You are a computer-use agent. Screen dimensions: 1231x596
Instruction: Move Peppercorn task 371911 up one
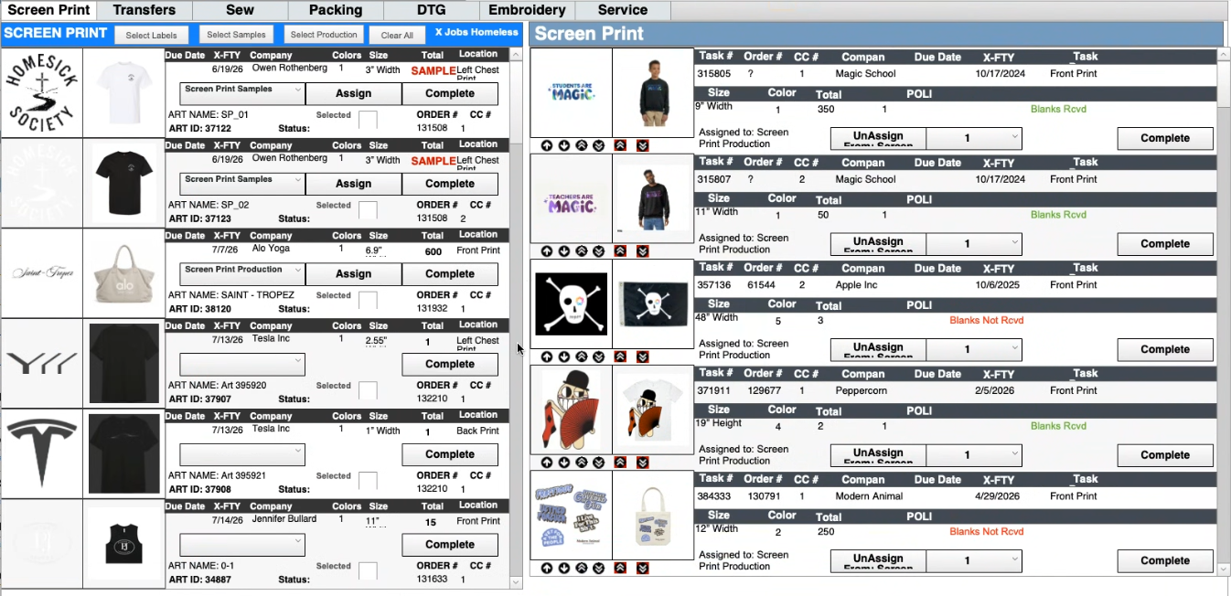click(546, 463)
